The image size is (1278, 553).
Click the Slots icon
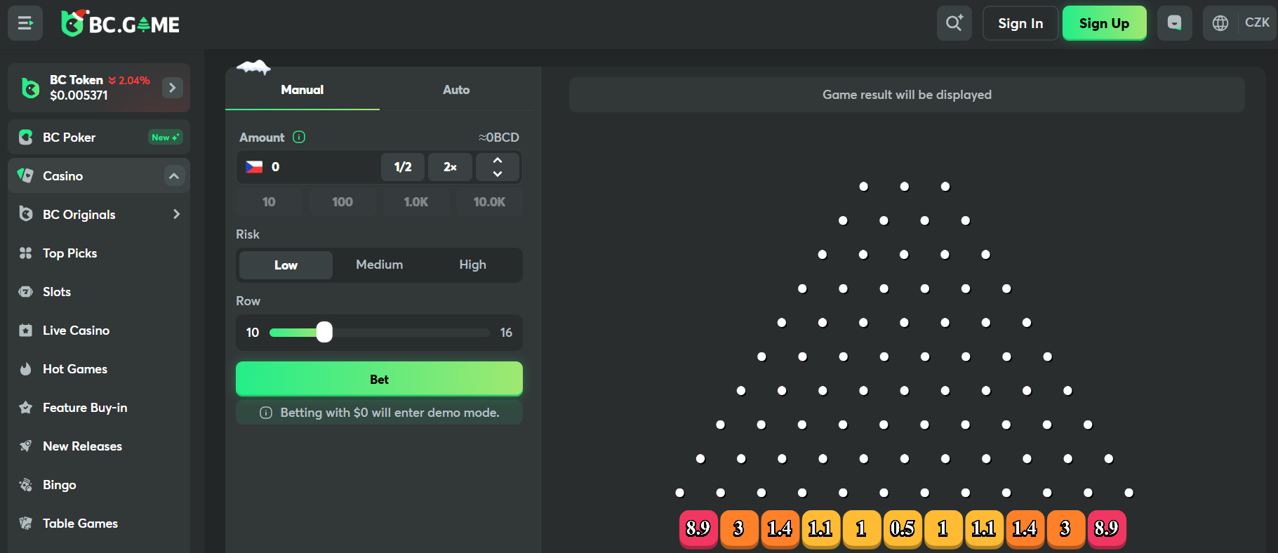26,291
